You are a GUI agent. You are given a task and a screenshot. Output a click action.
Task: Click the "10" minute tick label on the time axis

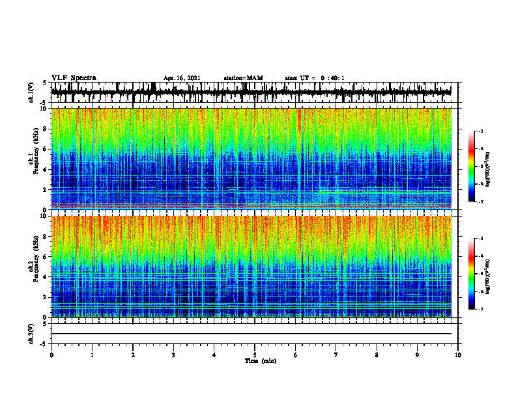458,355
